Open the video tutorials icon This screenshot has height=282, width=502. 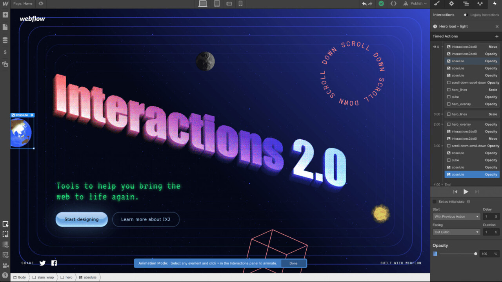(5, 265)
